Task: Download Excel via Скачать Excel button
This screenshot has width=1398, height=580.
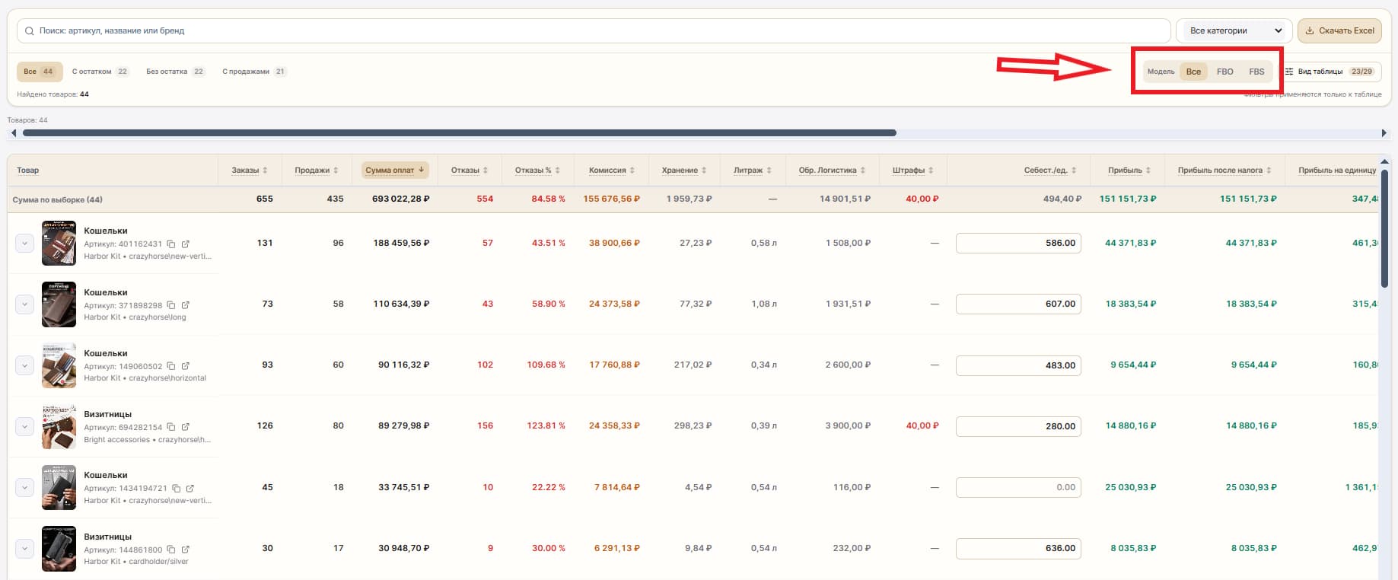Action: 1339,30
